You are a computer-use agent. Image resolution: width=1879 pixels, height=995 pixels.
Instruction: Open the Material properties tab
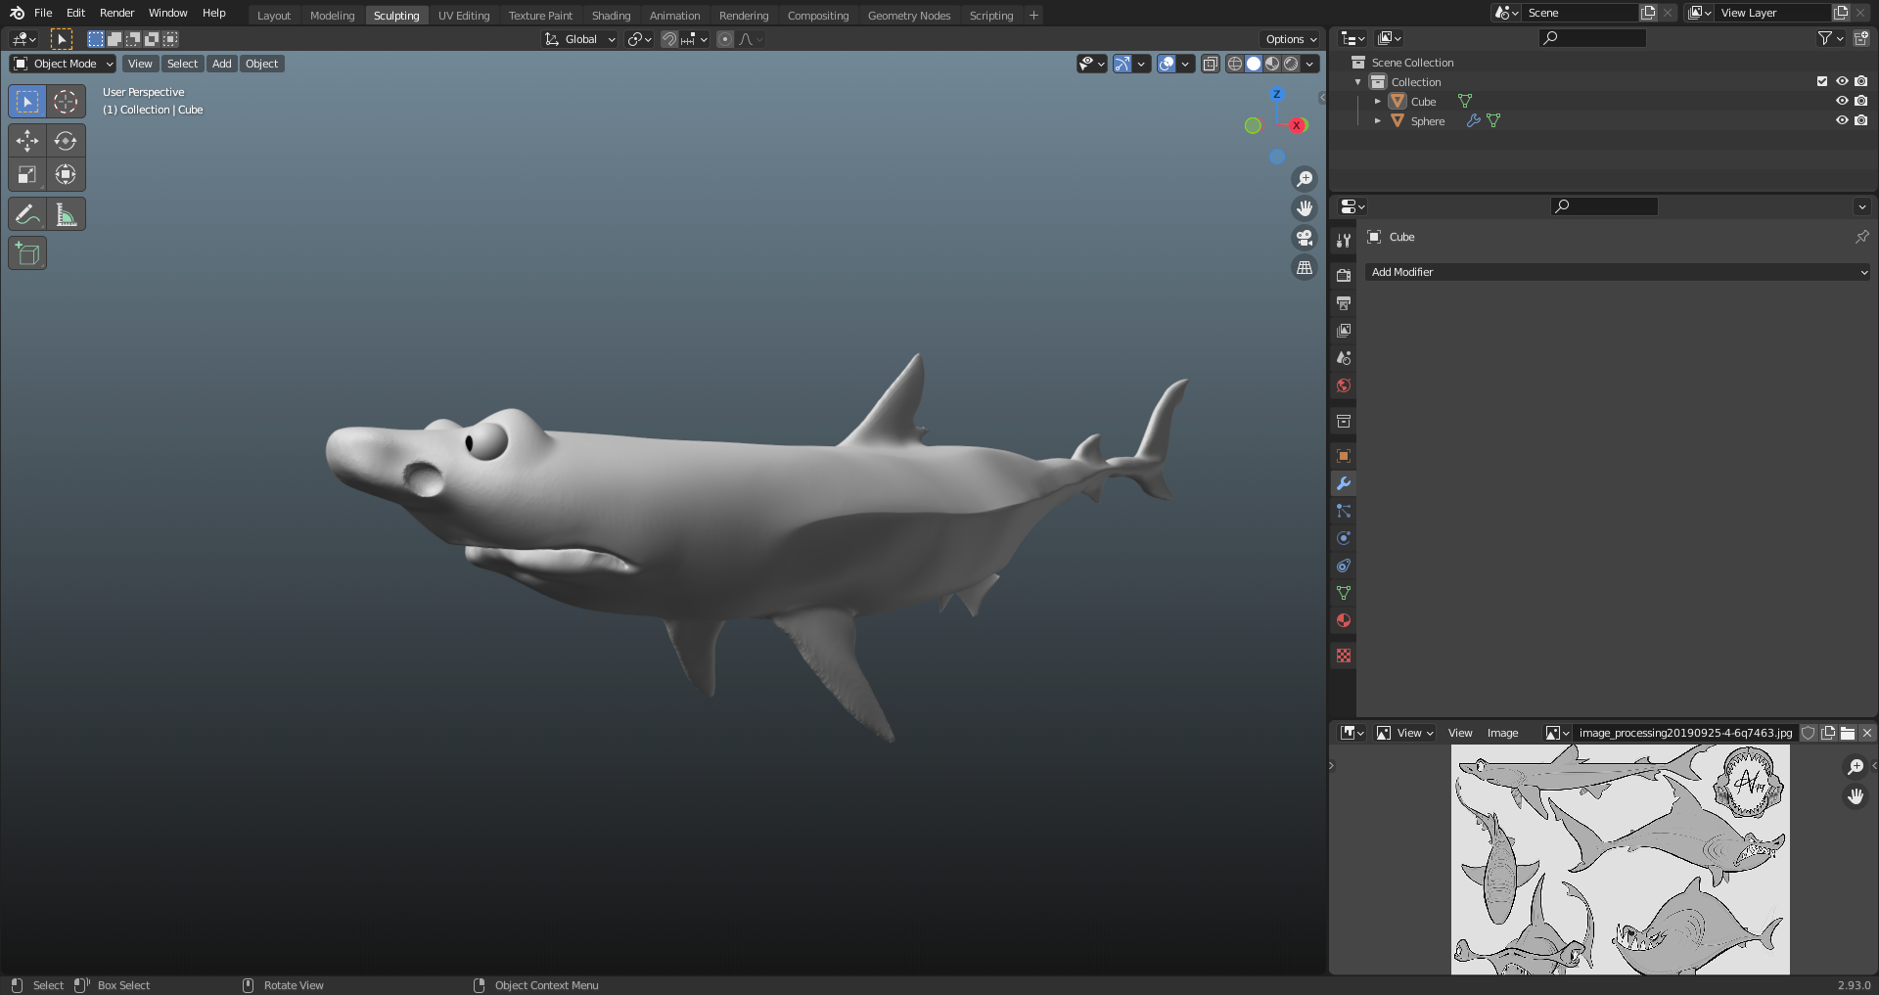[1344, 620]
